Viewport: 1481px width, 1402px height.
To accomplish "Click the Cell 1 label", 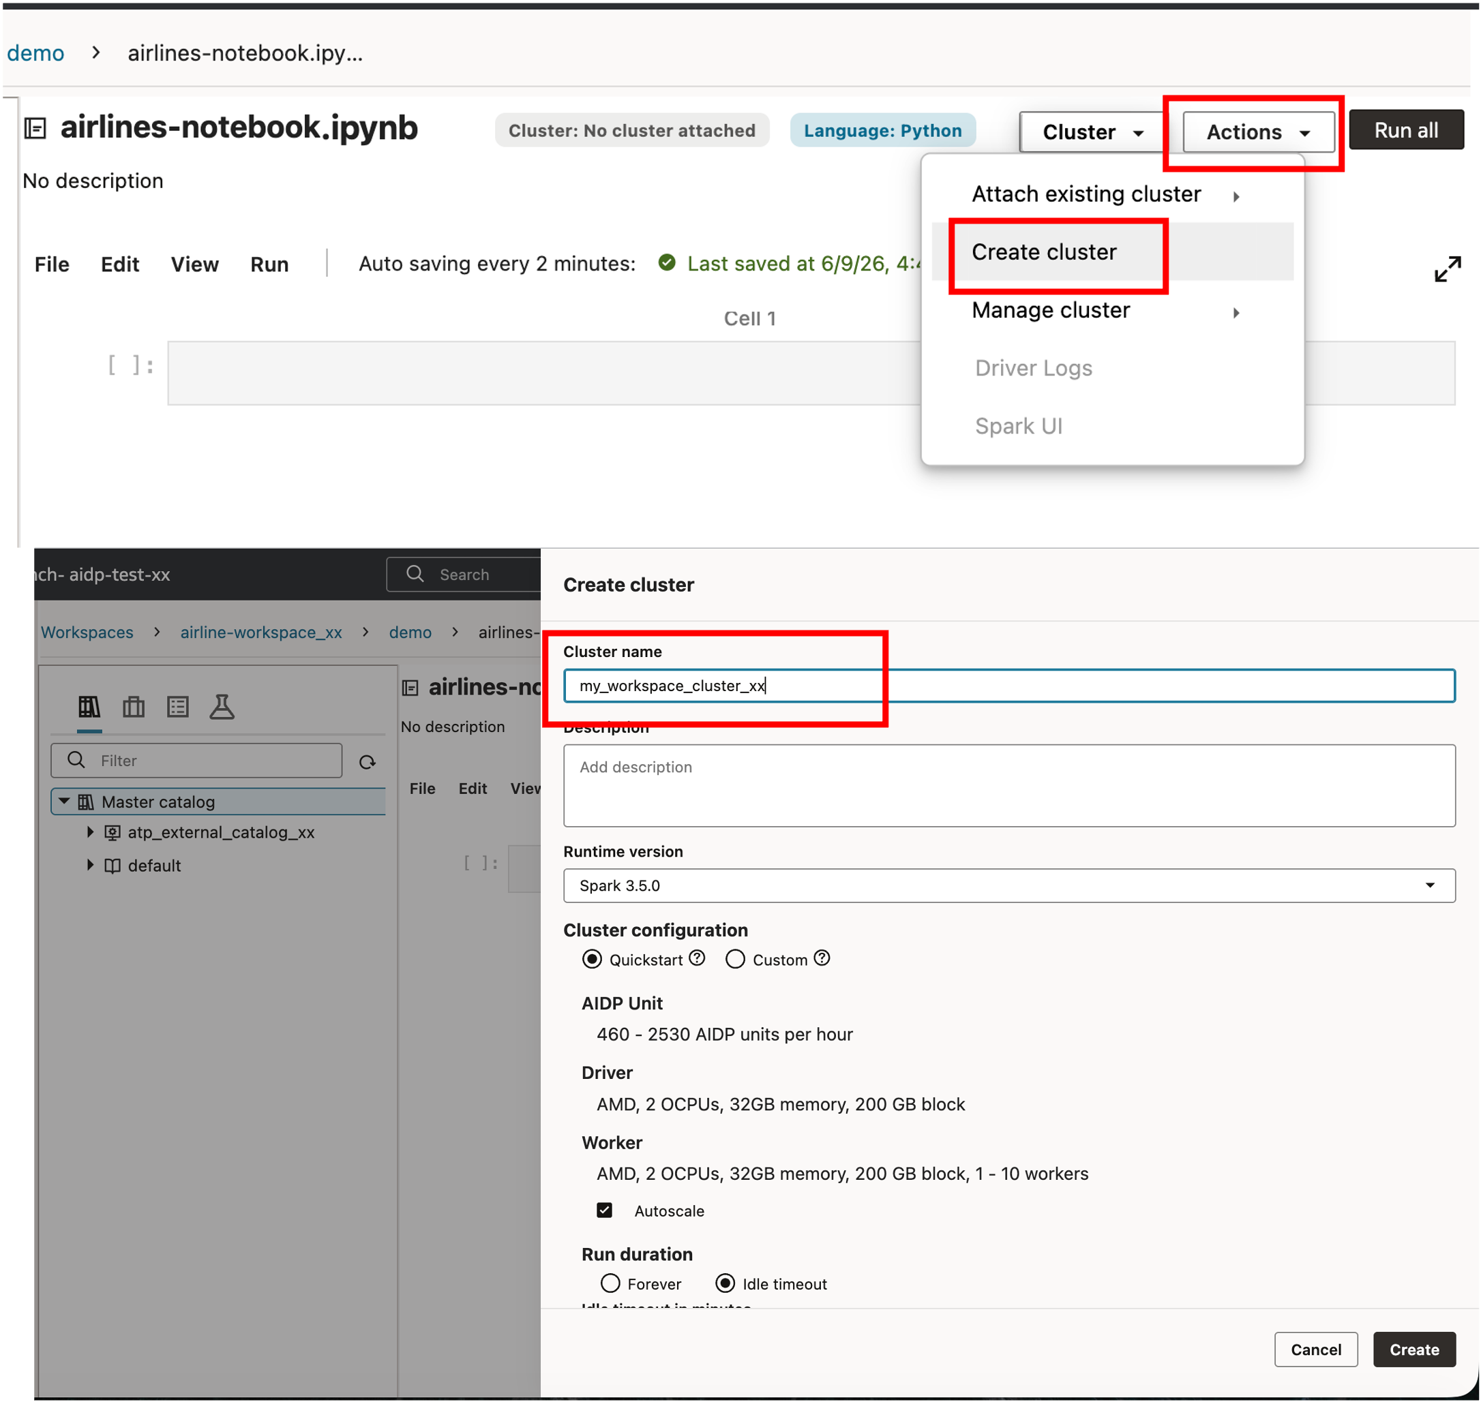I will [749, 318].
